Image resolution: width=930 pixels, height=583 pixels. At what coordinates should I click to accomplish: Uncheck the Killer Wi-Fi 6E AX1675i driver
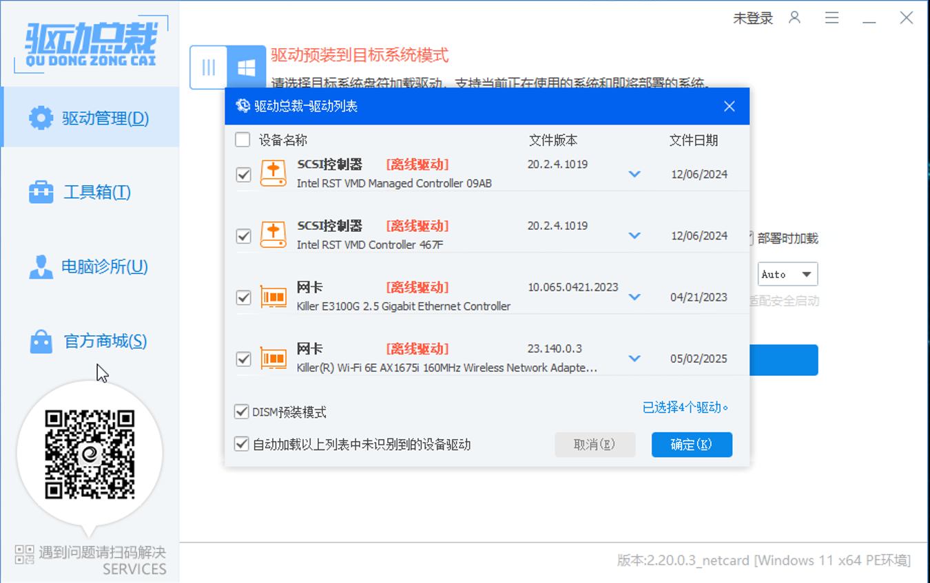tap(242, 358)
